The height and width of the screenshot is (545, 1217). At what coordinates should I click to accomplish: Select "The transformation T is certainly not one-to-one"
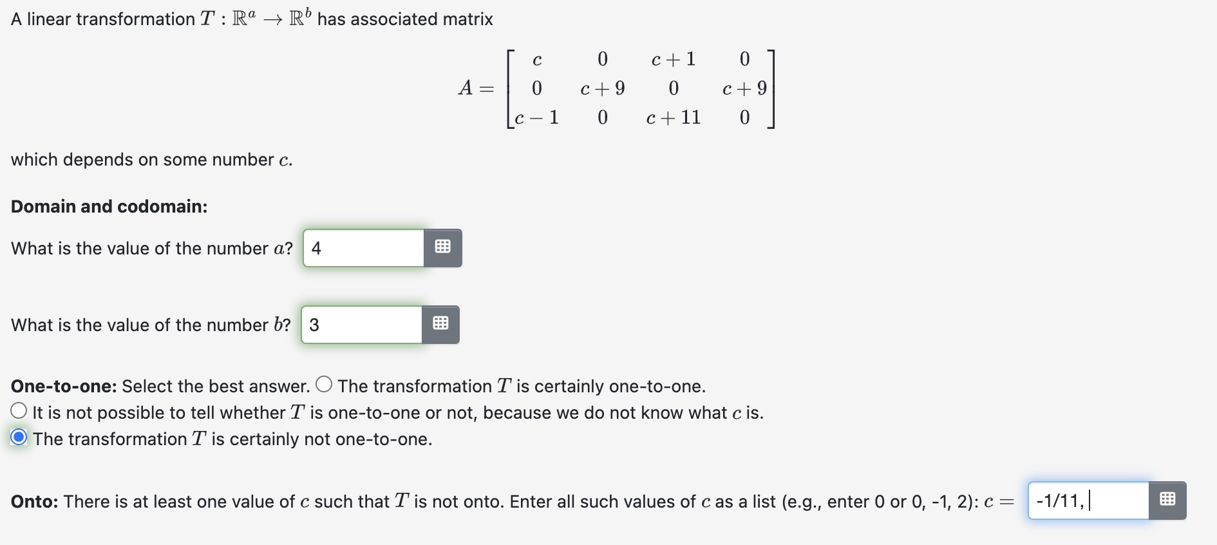19,437
